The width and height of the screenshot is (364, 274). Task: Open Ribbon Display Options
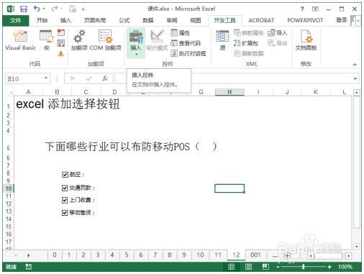[x=315, y=9]
